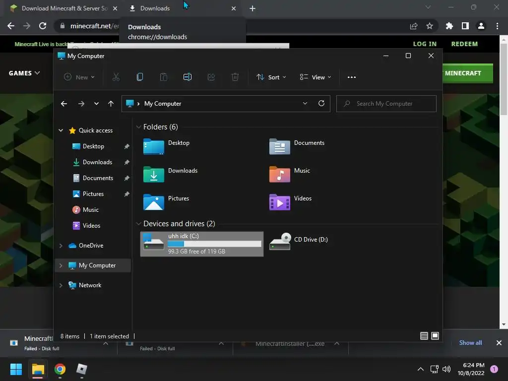Click LOG IN on Minecraft site
The height and width of the screenshot is (381, 508).
pyautogui.click(x=425, y=44)
